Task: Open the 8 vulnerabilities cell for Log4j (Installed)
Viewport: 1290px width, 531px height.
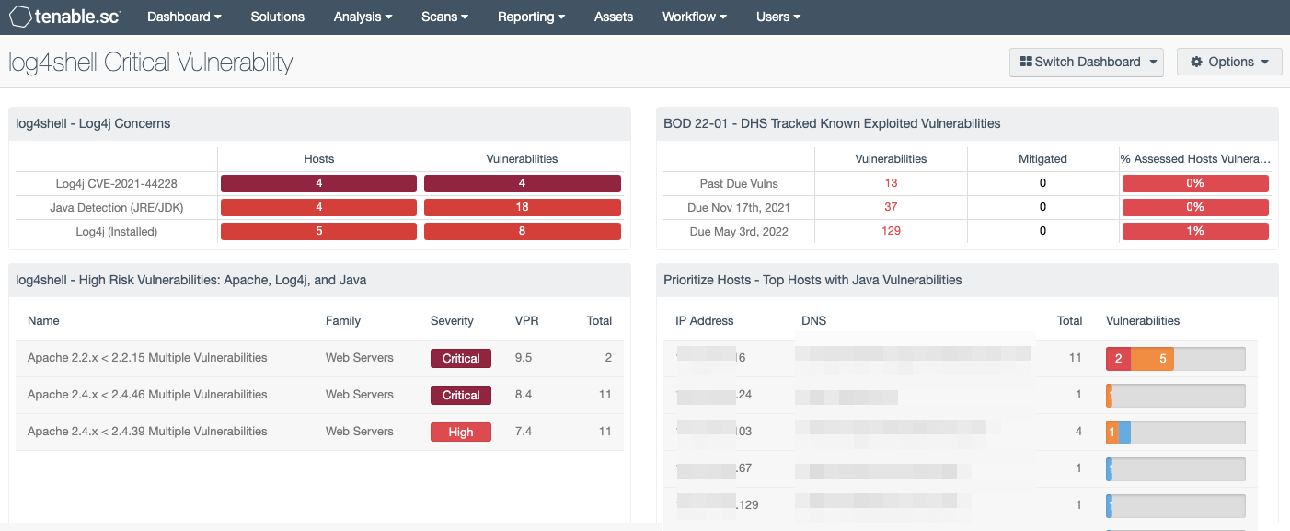Action: (x=523, y=231)
